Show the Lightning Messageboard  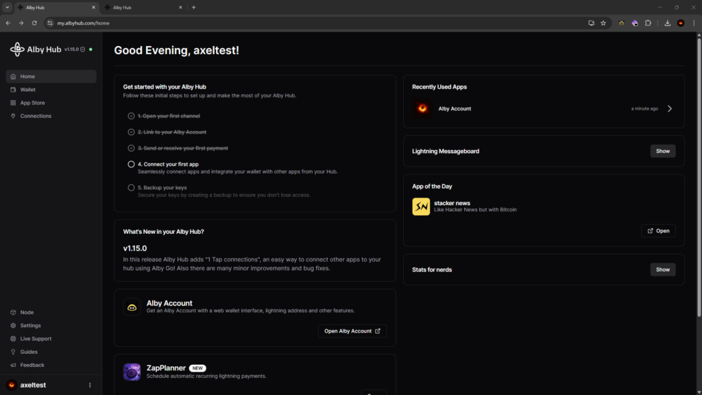[x=662, y=151]
